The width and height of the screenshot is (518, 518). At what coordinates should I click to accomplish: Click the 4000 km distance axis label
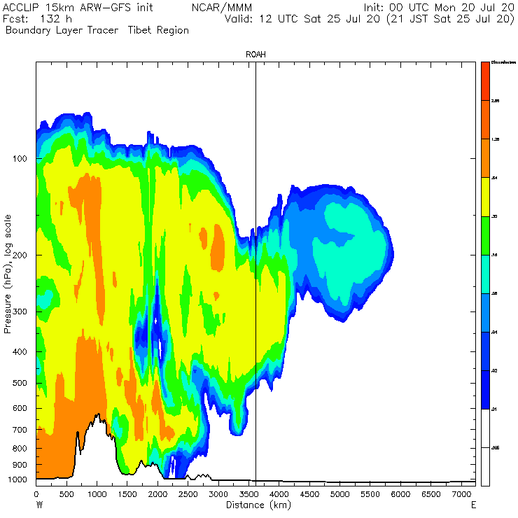click(279, 494)
